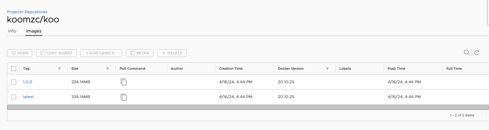The height and width of the screenshot is (130, 489).
Task: Open the Tag column filter
Action: (59, 68)
